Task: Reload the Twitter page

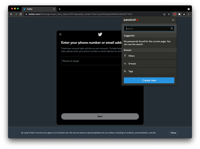Action: [20, 14]
